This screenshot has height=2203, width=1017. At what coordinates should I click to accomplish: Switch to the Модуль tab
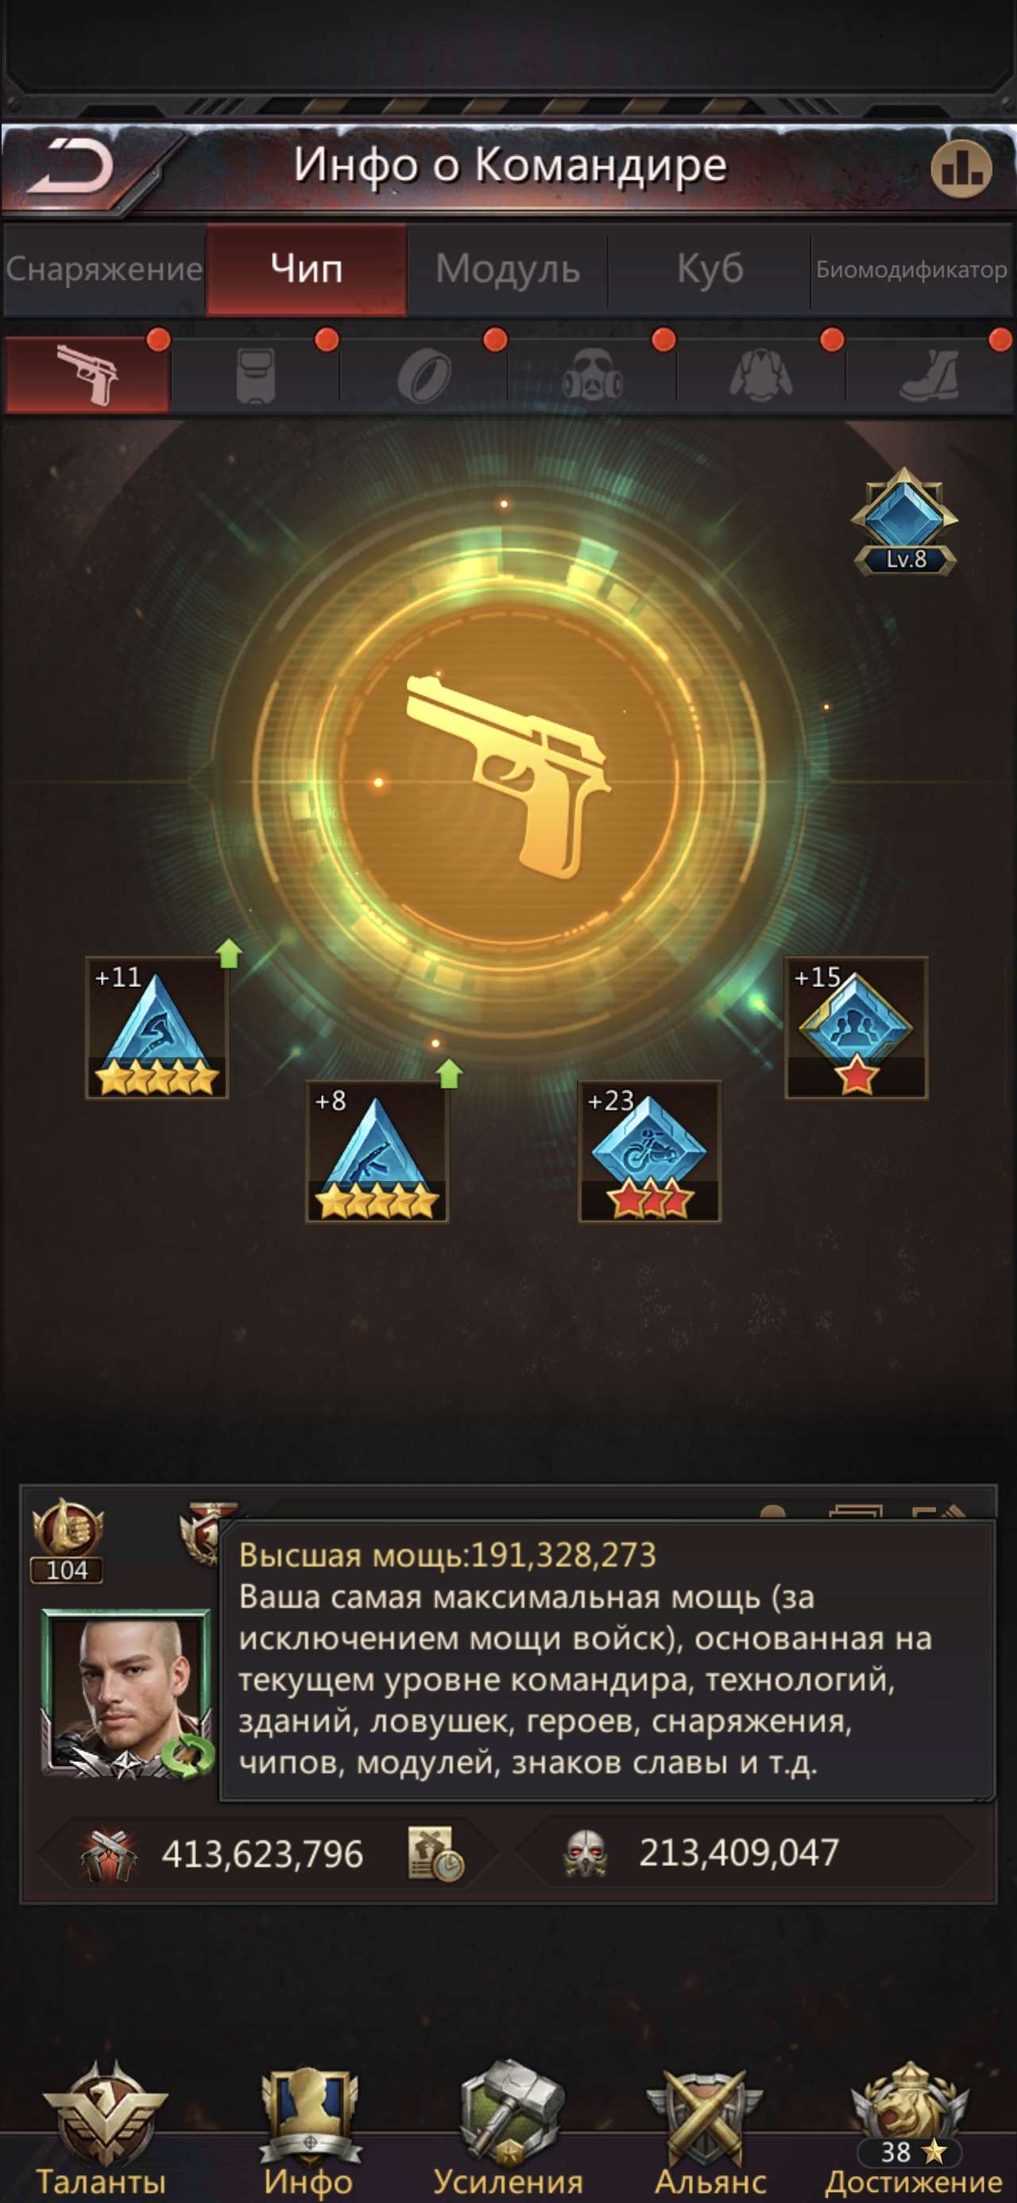pos(507,269)
